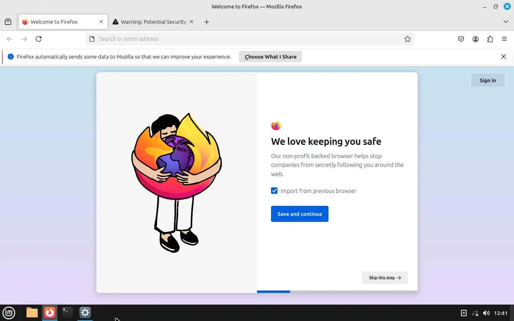
Task: Close the Firefox window
Action: (x=507, y=6)
